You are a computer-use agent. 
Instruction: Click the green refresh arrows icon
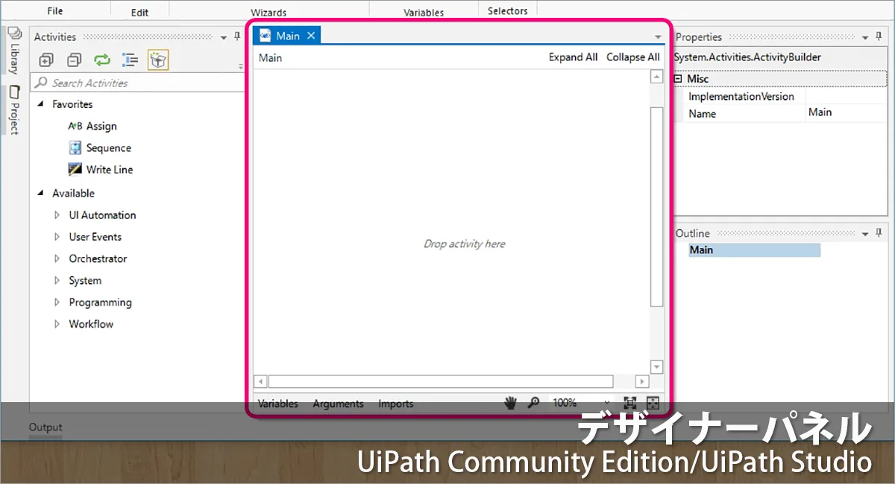click(x=101, y=60)
